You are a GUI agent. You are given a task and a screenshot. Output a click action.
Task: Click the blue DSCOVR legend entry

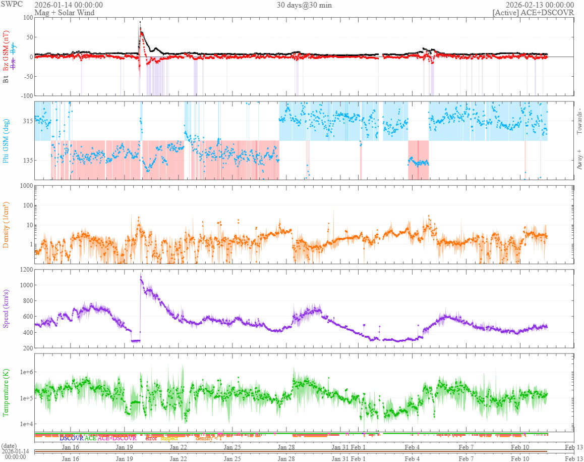coord(71,438)
